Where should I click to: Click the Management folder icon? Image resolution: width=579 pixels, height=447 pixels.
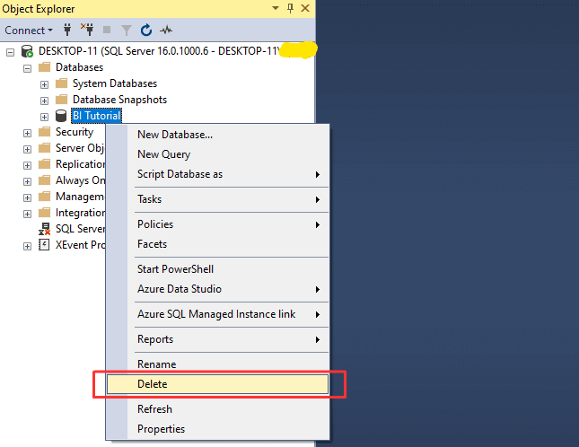tap(44, 197)
